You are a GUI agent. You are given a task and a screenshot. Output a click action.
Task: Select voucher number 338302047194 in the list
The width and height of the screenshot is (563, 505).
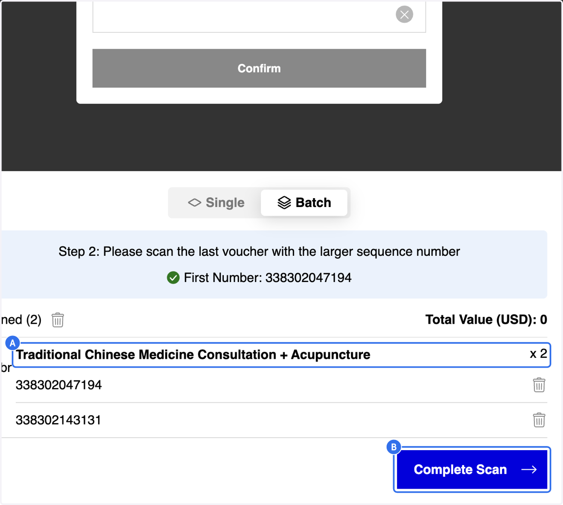click(x=59, y=385)
